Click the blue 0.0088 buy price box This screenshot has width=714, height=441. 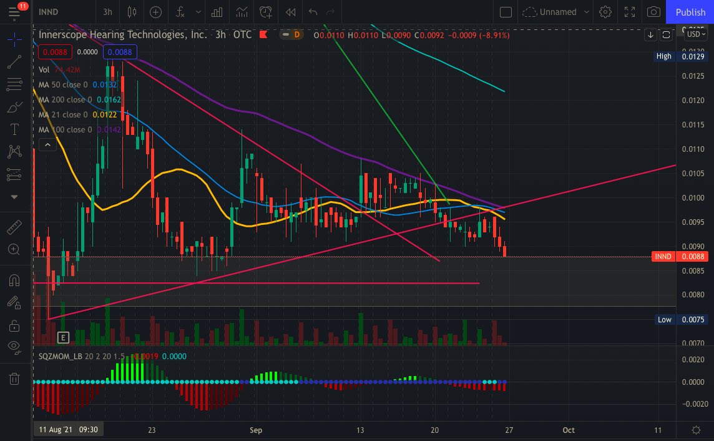click(120, 52)
